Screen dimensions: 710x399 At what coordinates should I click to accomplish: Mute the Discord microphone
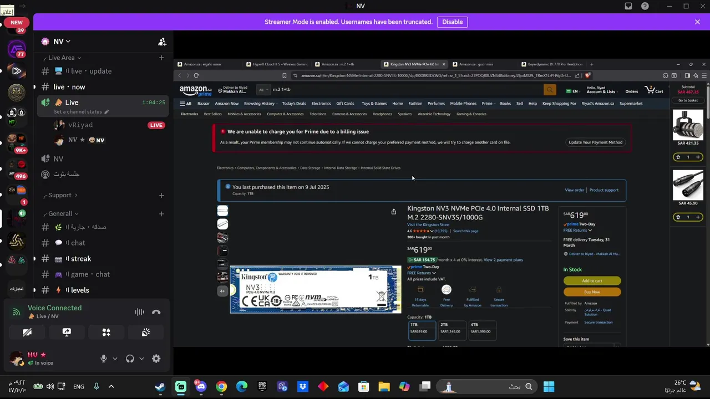click(103, 359)
